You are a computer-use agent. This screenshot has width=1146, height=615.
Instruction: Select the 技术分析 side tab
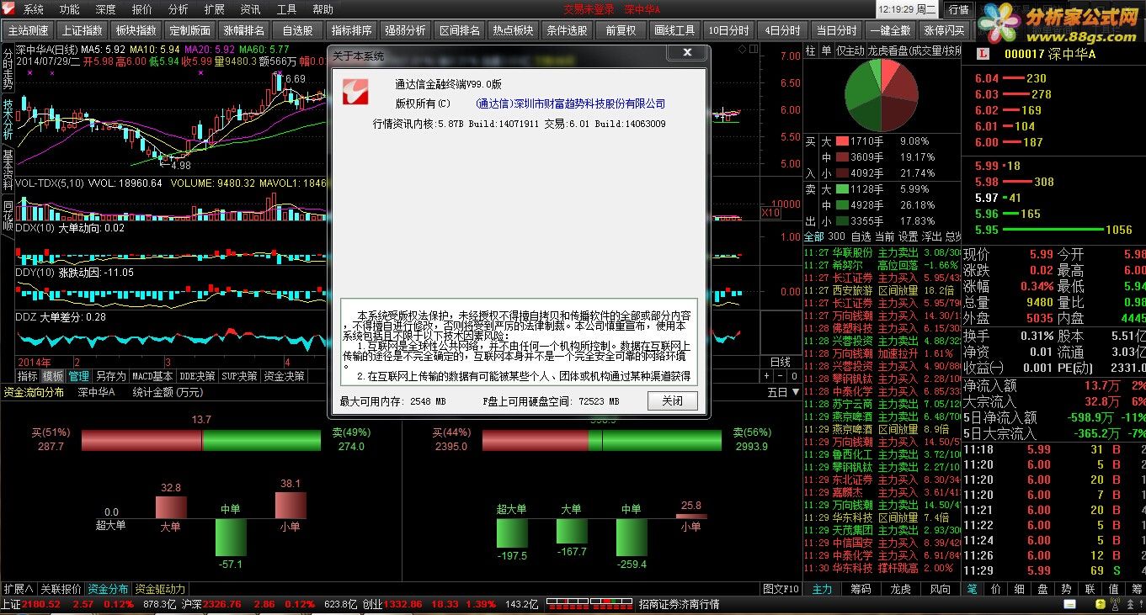8,119
